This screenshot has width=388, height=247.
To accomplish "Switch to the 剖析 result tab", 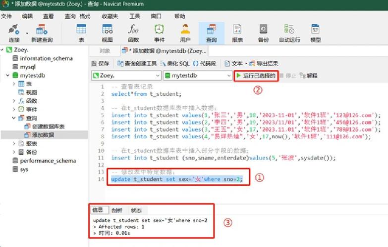I will [x=117, y=210].
